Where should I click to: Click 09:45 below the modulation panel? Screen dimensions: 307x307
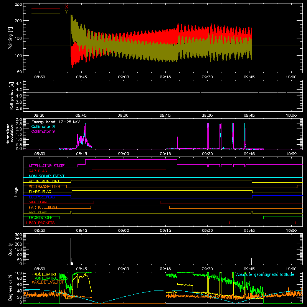coord(249,154)
